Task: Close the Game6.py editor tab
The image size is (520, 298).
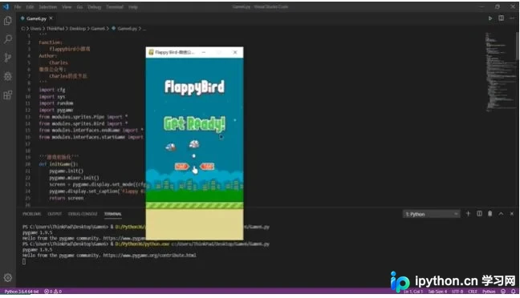Action: [51, 18]
